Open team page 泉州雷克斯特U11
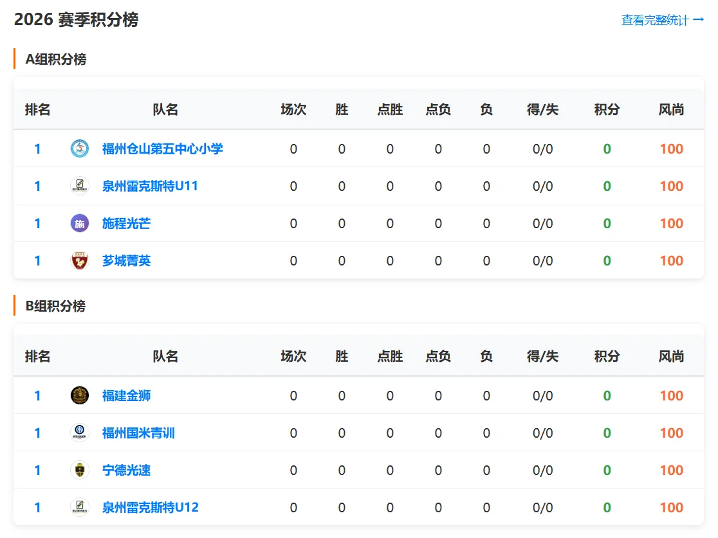718x538 pixels. tap(150, 186)
